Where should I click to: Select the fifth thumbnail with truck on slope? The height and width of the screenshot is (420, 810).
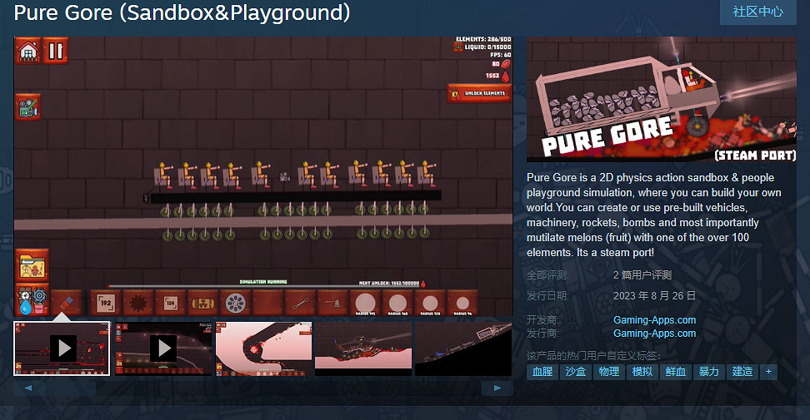tap(463, 348)
